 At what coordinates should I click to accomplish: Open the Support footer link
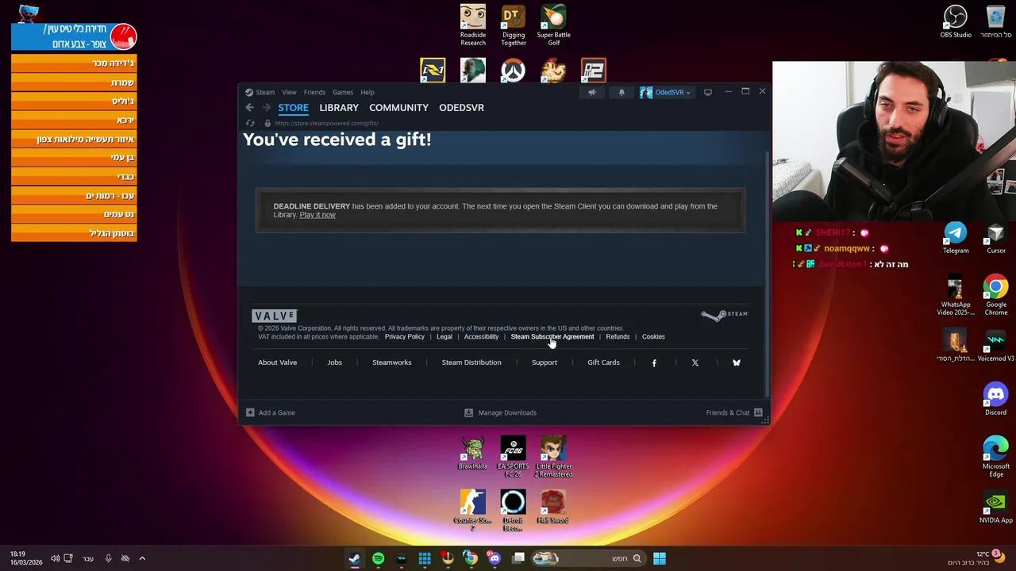point(545,362)
